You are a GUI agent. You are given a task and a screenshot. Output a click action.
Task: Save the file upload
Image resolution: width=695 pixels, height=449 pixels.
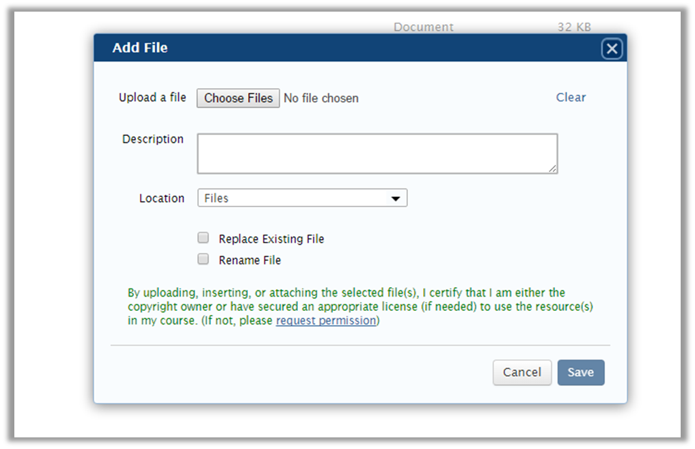tap(580, 372)
